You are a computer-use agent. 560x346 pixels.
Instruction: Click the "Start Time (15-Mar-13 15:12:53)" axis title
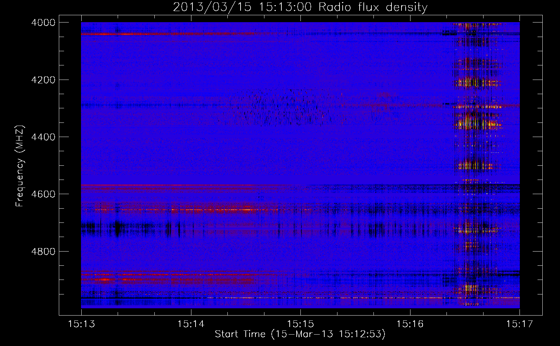[300, 335]
